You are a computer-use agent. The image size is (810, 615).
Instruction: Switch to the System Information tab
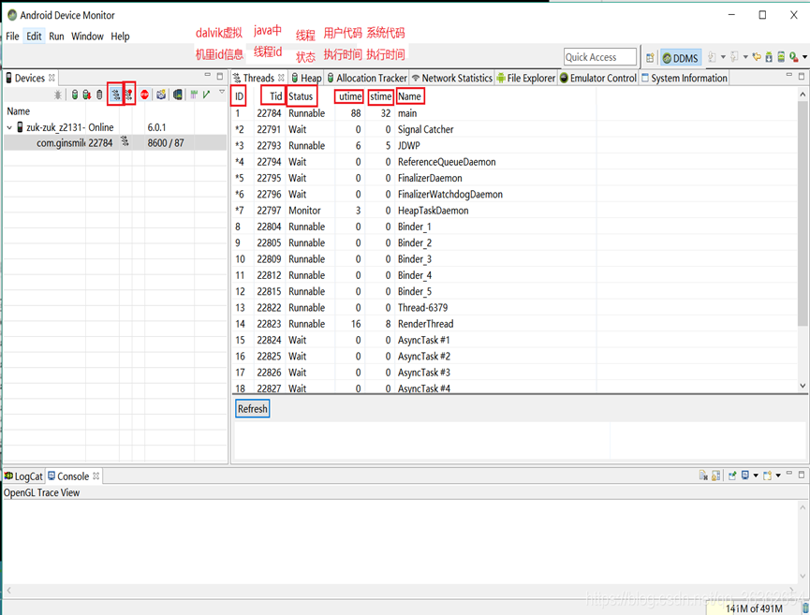click(685, 78)
